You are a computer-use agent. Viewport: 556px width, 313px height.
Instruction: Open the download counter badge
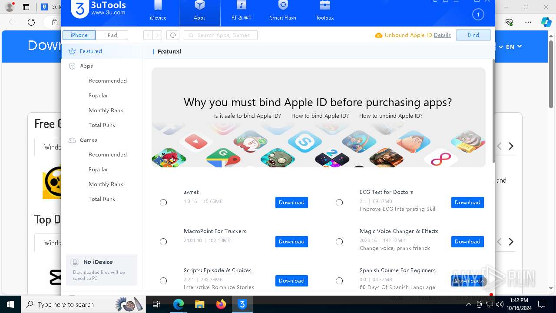[x=478, y=15]
